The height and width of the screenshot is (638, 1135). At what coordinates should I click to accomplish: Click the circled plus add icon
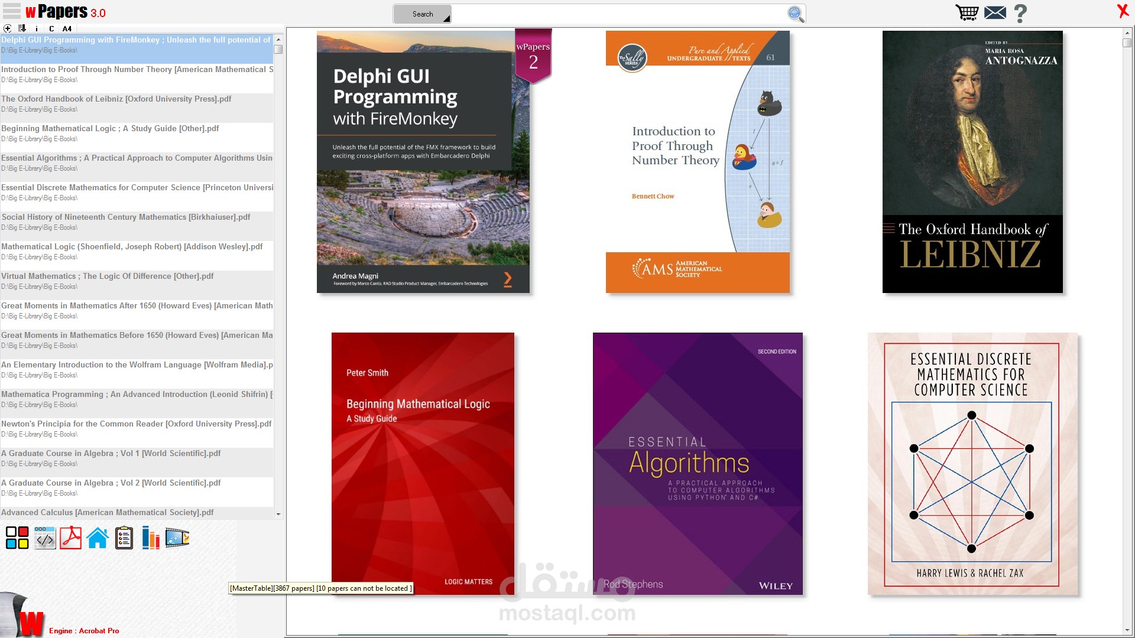pos(8,28)
